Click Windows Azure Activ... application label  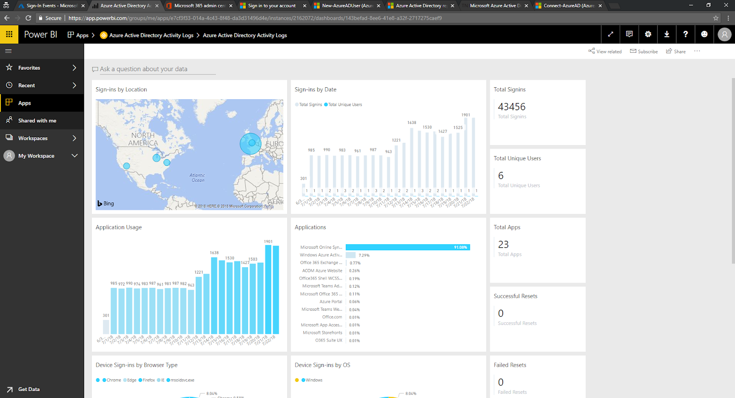coord(321,255)
